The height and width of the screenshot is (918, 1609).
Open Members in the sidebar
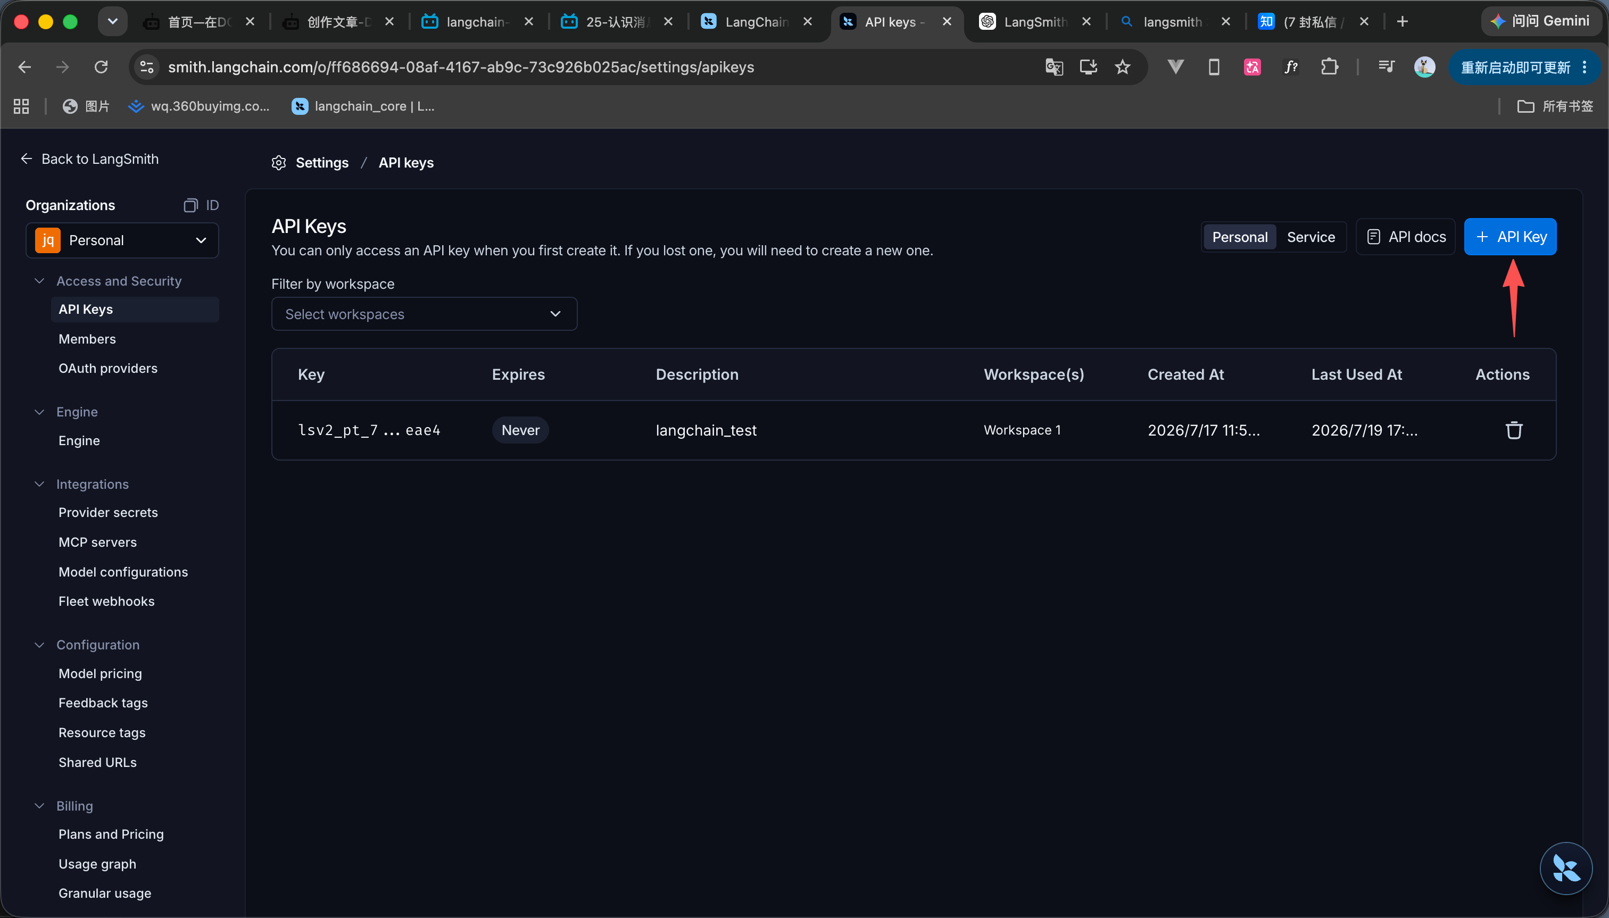(87, 339)
